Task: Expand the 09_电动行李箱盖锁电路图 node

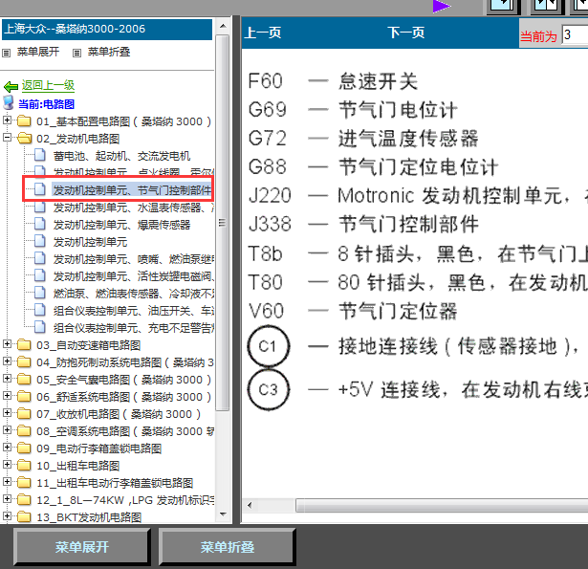Action: [7, 448]
